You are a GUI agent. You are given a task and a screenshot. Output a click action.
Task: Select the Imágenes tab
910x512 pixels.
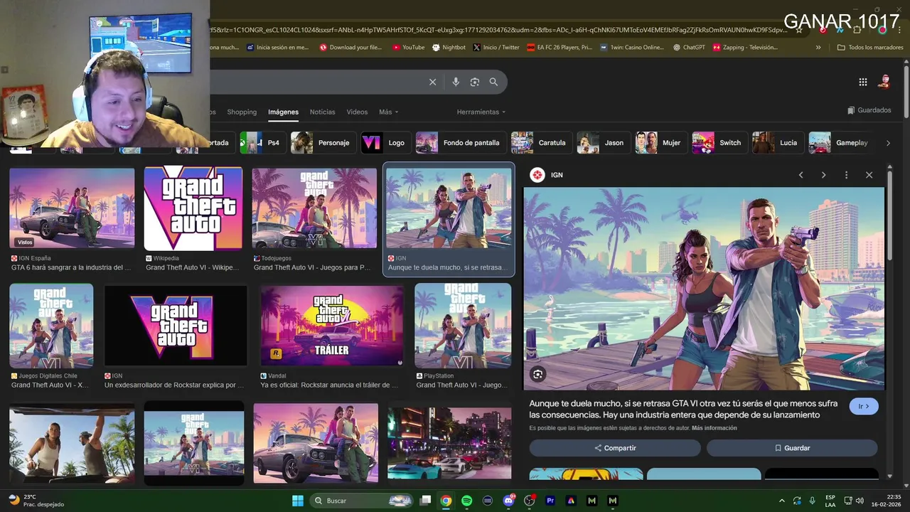coord(283,112)
